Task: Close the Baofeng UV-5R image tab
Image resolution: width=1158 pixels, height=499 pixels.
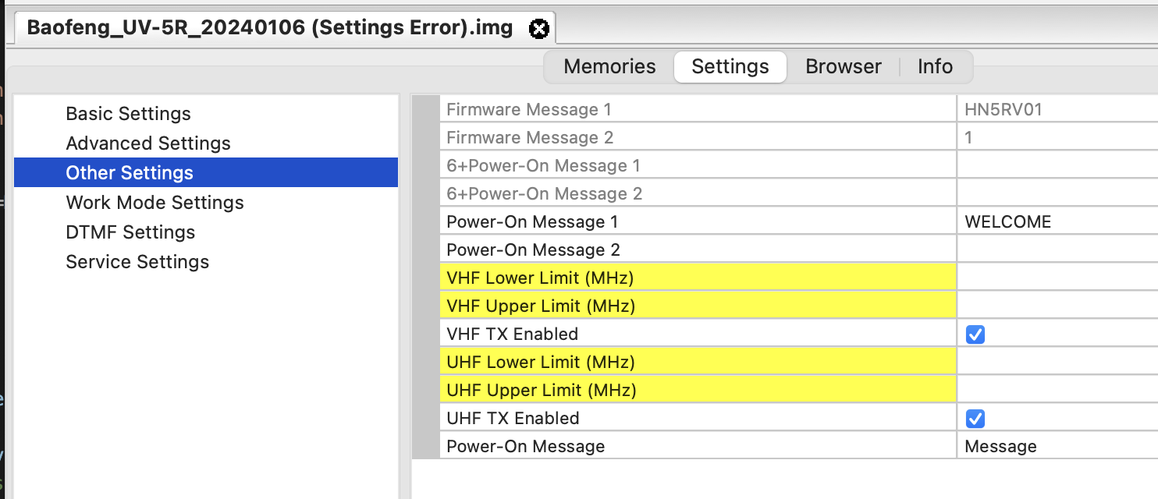Action: (538, 29)
